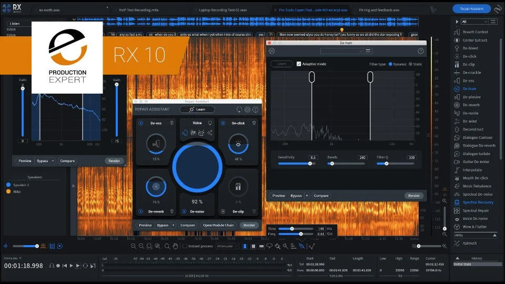Screen dimensions: 505x284
Task: Toggle De-click power button in Repair Assistant
Action: pyautogui.click(x=223, y=123)
